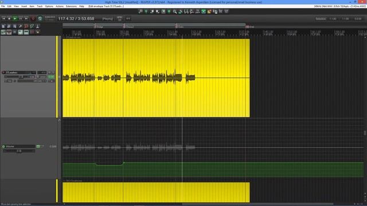367x206 pixels.
Task: Click the go-to-start transport button
Action: coord(3,18)
